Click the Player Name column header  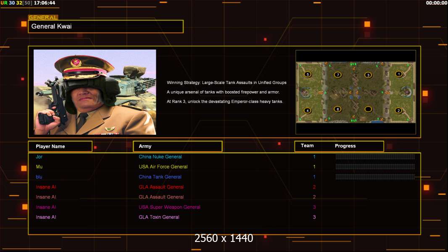tap(60, 146)
